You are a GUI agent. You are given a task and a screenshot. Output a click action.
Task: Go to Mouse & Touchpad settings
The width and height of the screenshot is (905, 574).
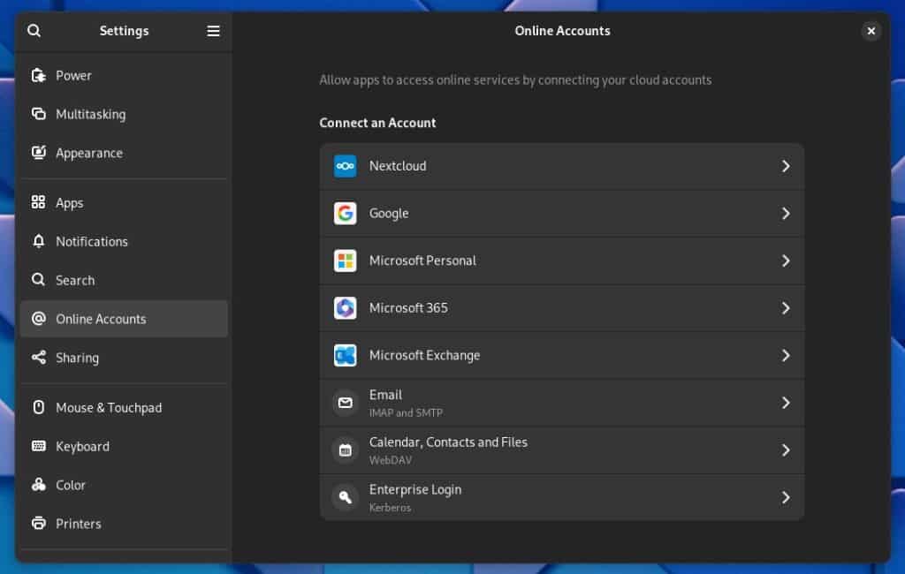pyautogui.click(x=108, y=408)
